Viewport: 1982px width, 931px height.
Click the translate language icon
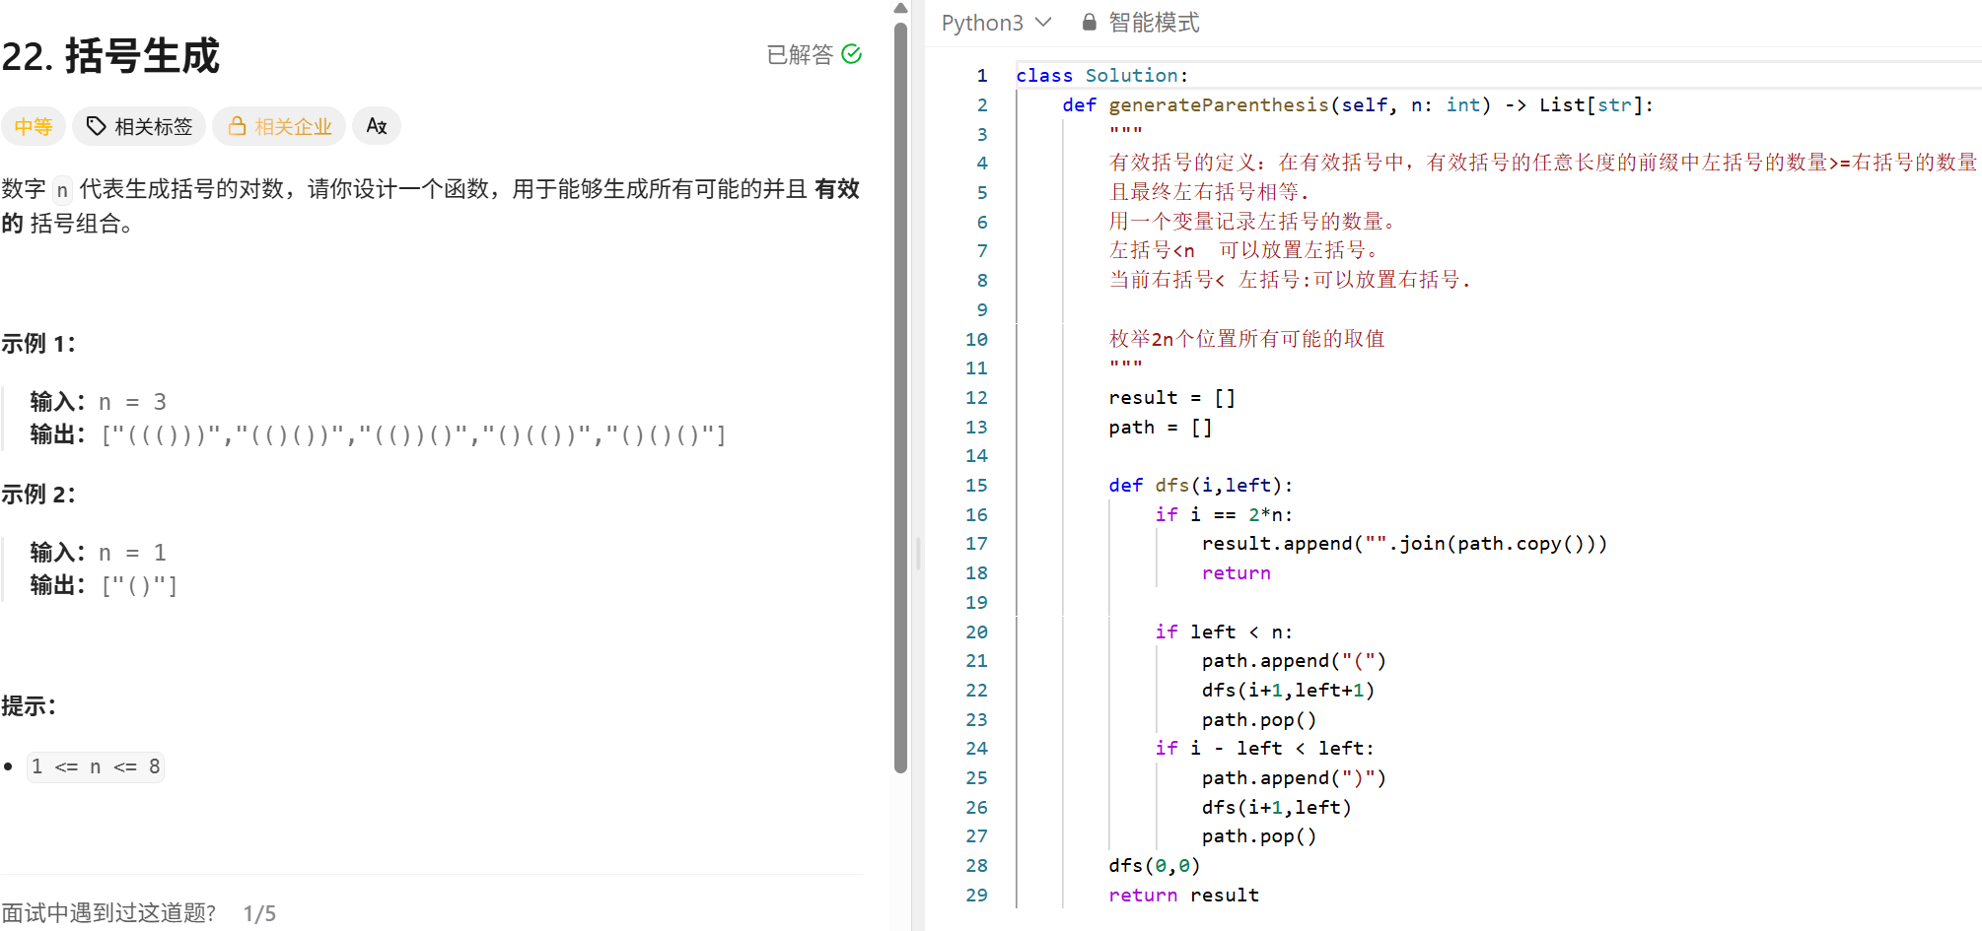(377, 126)
